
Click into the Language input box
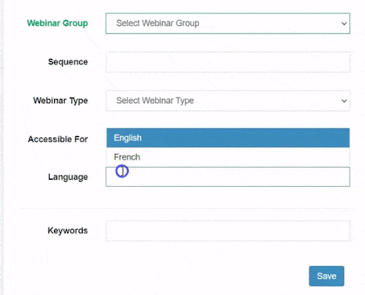tap(227, 177)
